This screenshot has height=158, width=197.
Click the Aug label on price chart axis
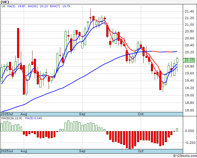click(24, 114)
